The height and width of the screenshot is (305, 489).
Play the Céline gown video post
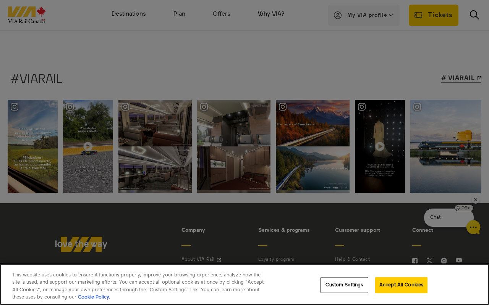[380, 146]
